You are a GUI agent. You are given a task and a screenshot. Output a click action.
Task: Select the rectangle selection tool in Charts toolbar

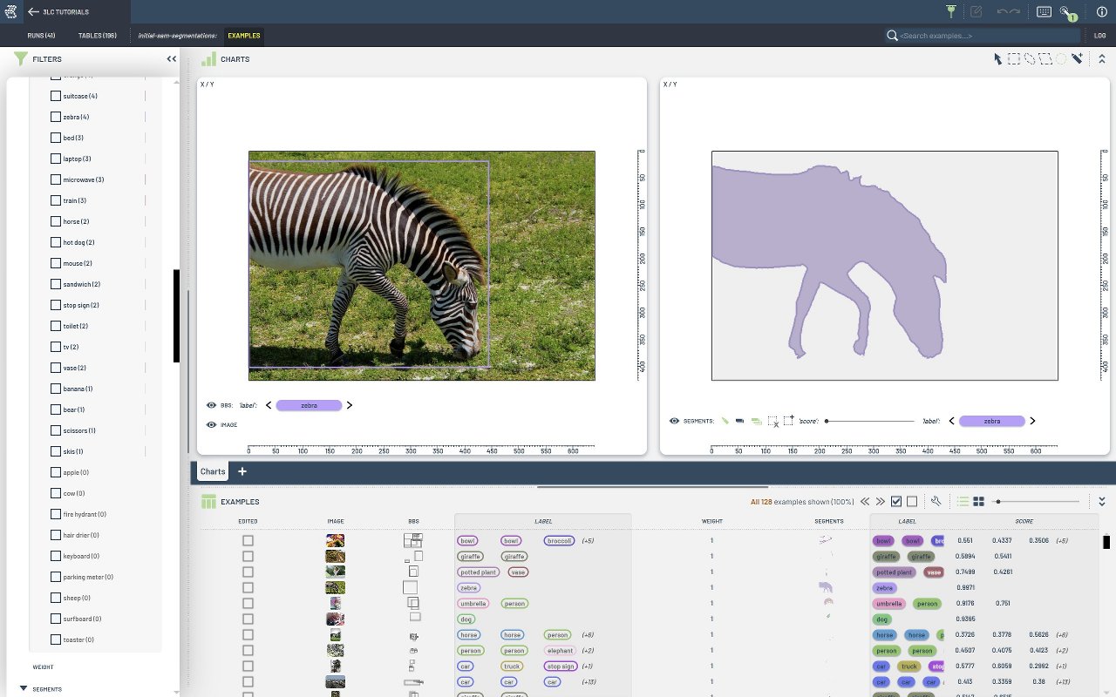pyautogui.click(x=1014, y=59)
